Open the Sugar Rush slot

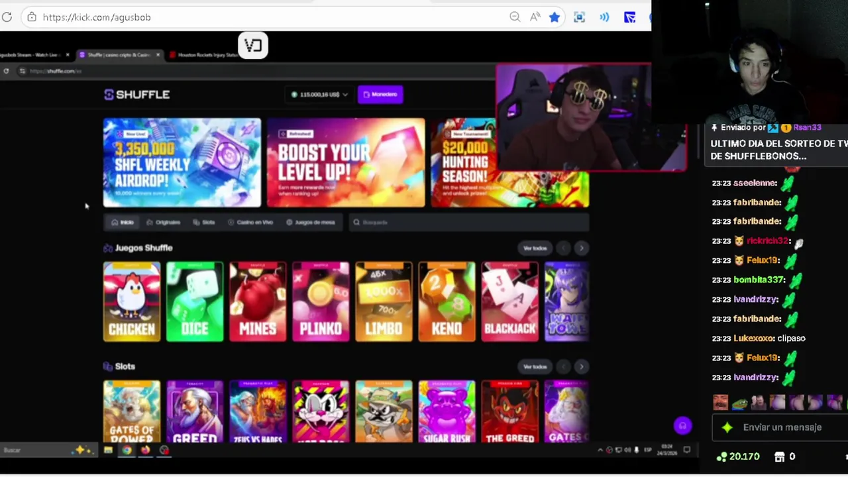447,411
